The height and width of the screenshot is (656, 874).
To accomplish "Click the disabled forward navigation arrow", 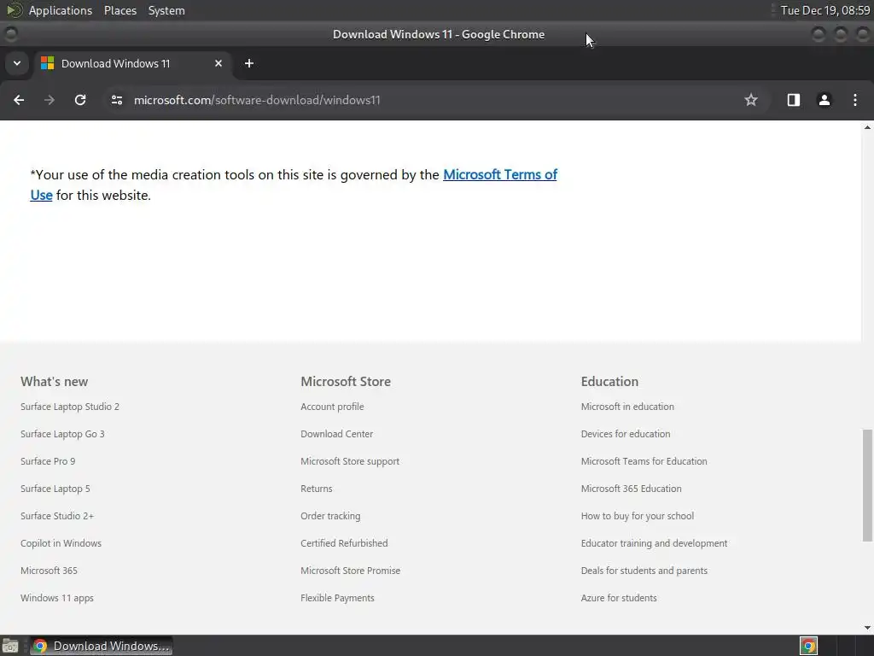I will coord(50,100).
